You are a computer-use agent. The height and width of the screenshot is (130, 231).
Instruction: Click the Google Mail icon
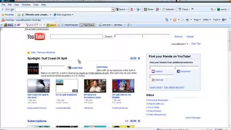69,68
